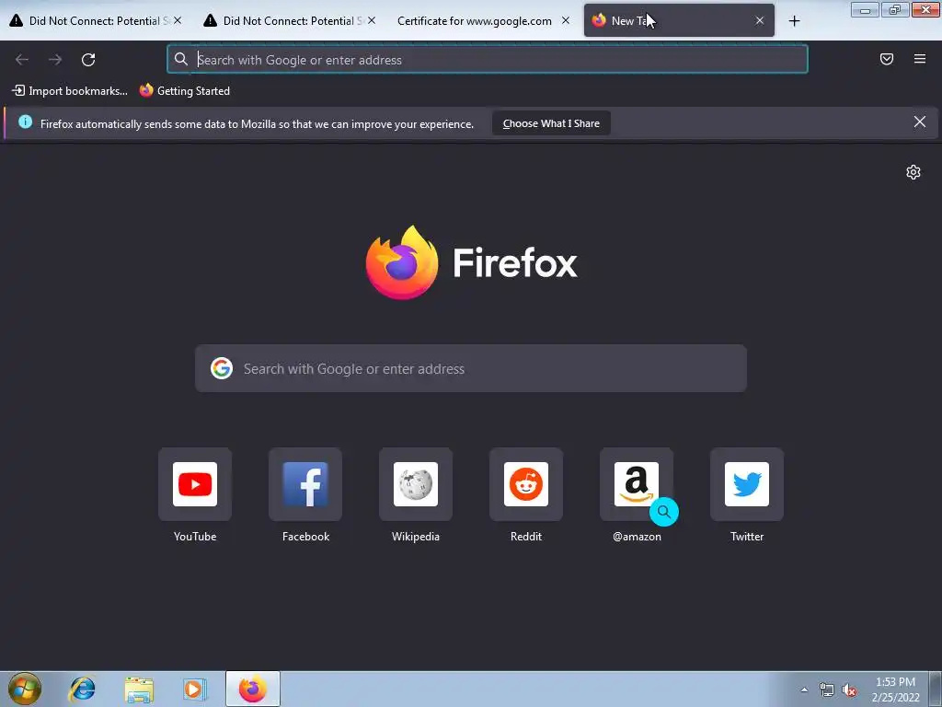Click the info icon in the notification bar
Screen dimensions: 942x707
25,122
